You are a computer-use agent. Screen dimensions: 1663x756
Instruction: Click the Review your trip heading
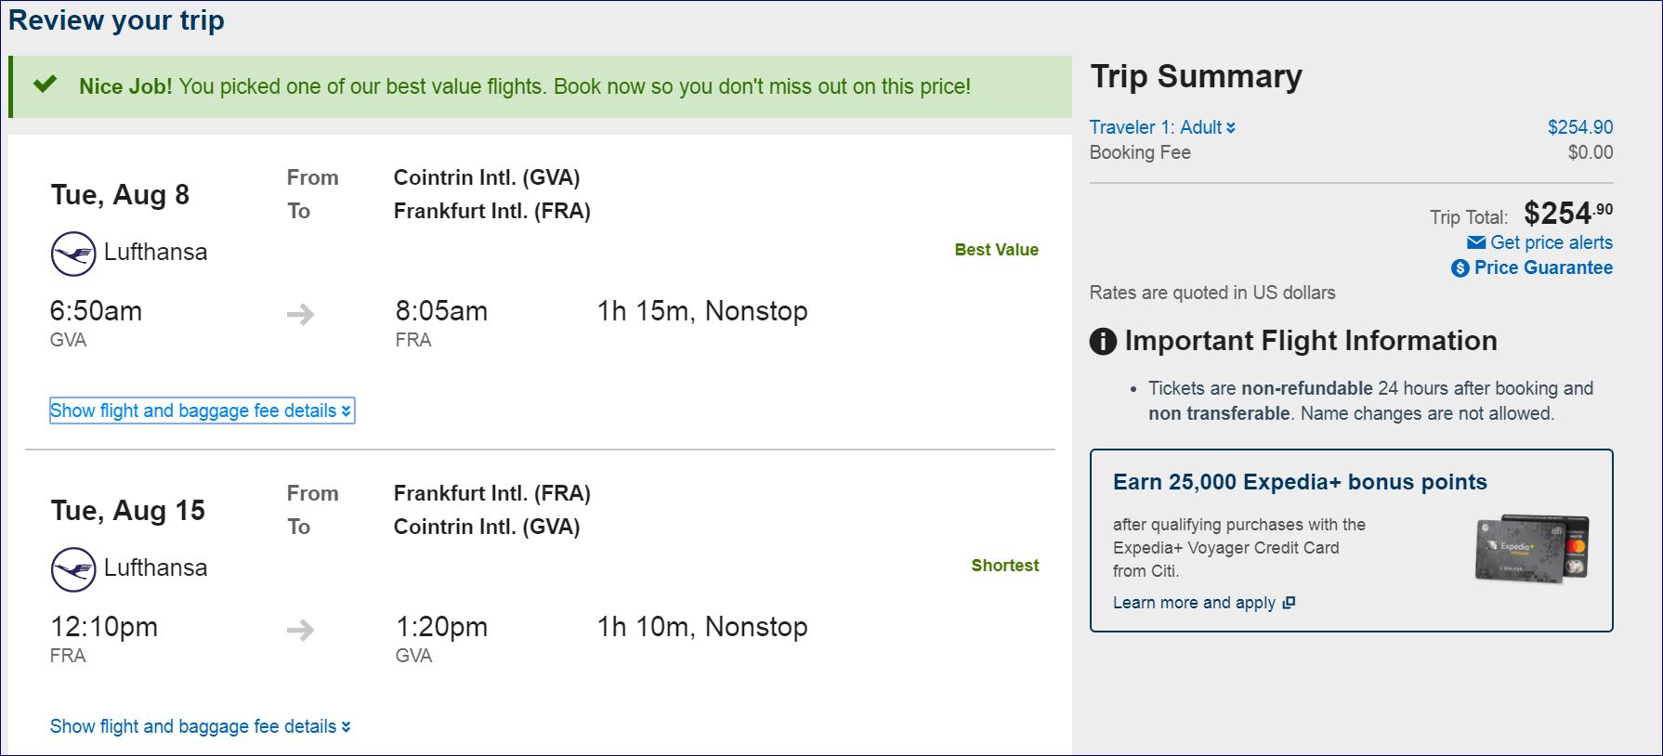116,20
